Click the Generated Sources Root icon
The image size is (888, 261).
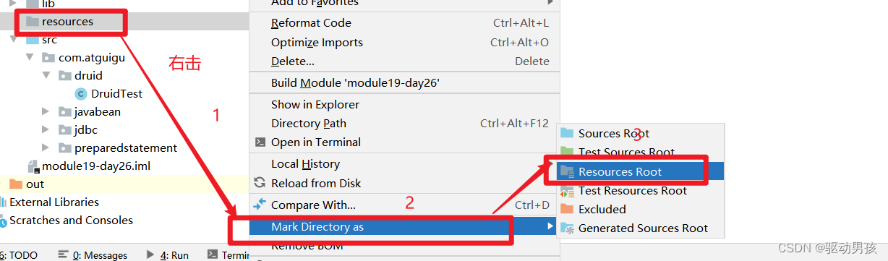coord(567,228)
